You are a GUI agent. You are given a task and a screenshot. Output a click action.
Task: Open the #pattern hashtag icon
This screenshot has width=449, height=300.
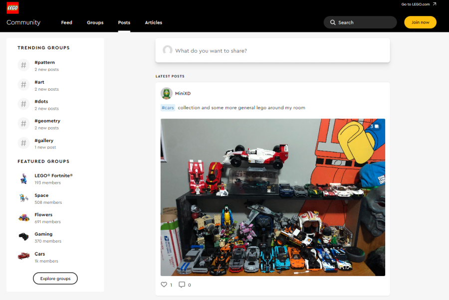(x=23, y=65)
